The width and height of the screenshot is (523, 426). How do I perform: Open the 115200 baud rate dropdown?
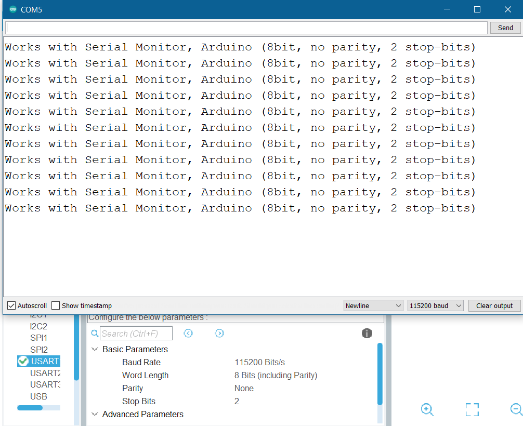pyautogui.click(x=435, y=305)
